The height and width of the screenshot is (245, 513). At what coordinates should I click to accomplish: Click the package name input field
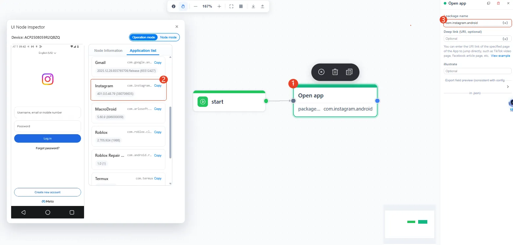point(478,23)
